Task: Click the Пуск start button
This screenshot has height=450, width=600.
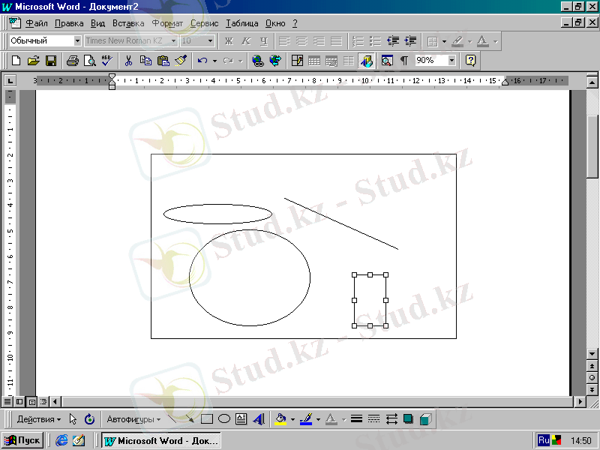Action: [23, 440]
